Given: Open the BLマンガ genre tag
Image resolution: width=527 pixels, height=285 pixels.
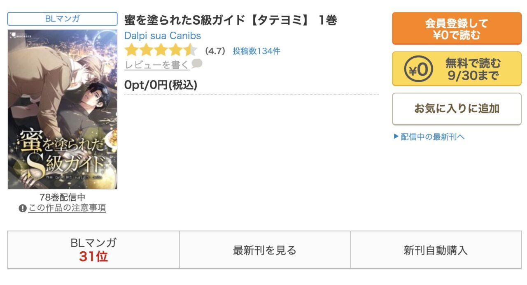Looking at the screenshot, I should 63,19.
